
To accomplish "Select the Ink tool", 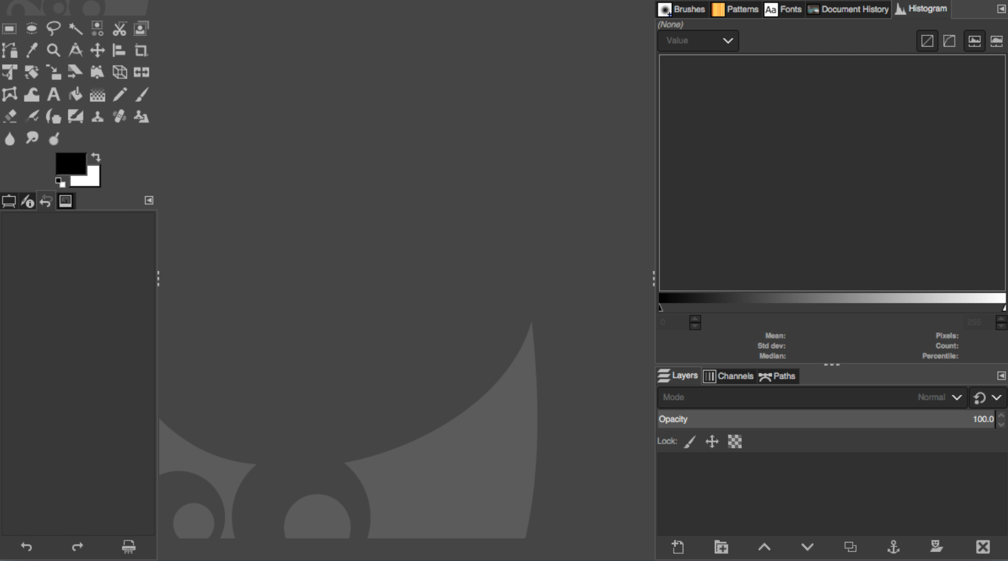I will coord(53,117).
